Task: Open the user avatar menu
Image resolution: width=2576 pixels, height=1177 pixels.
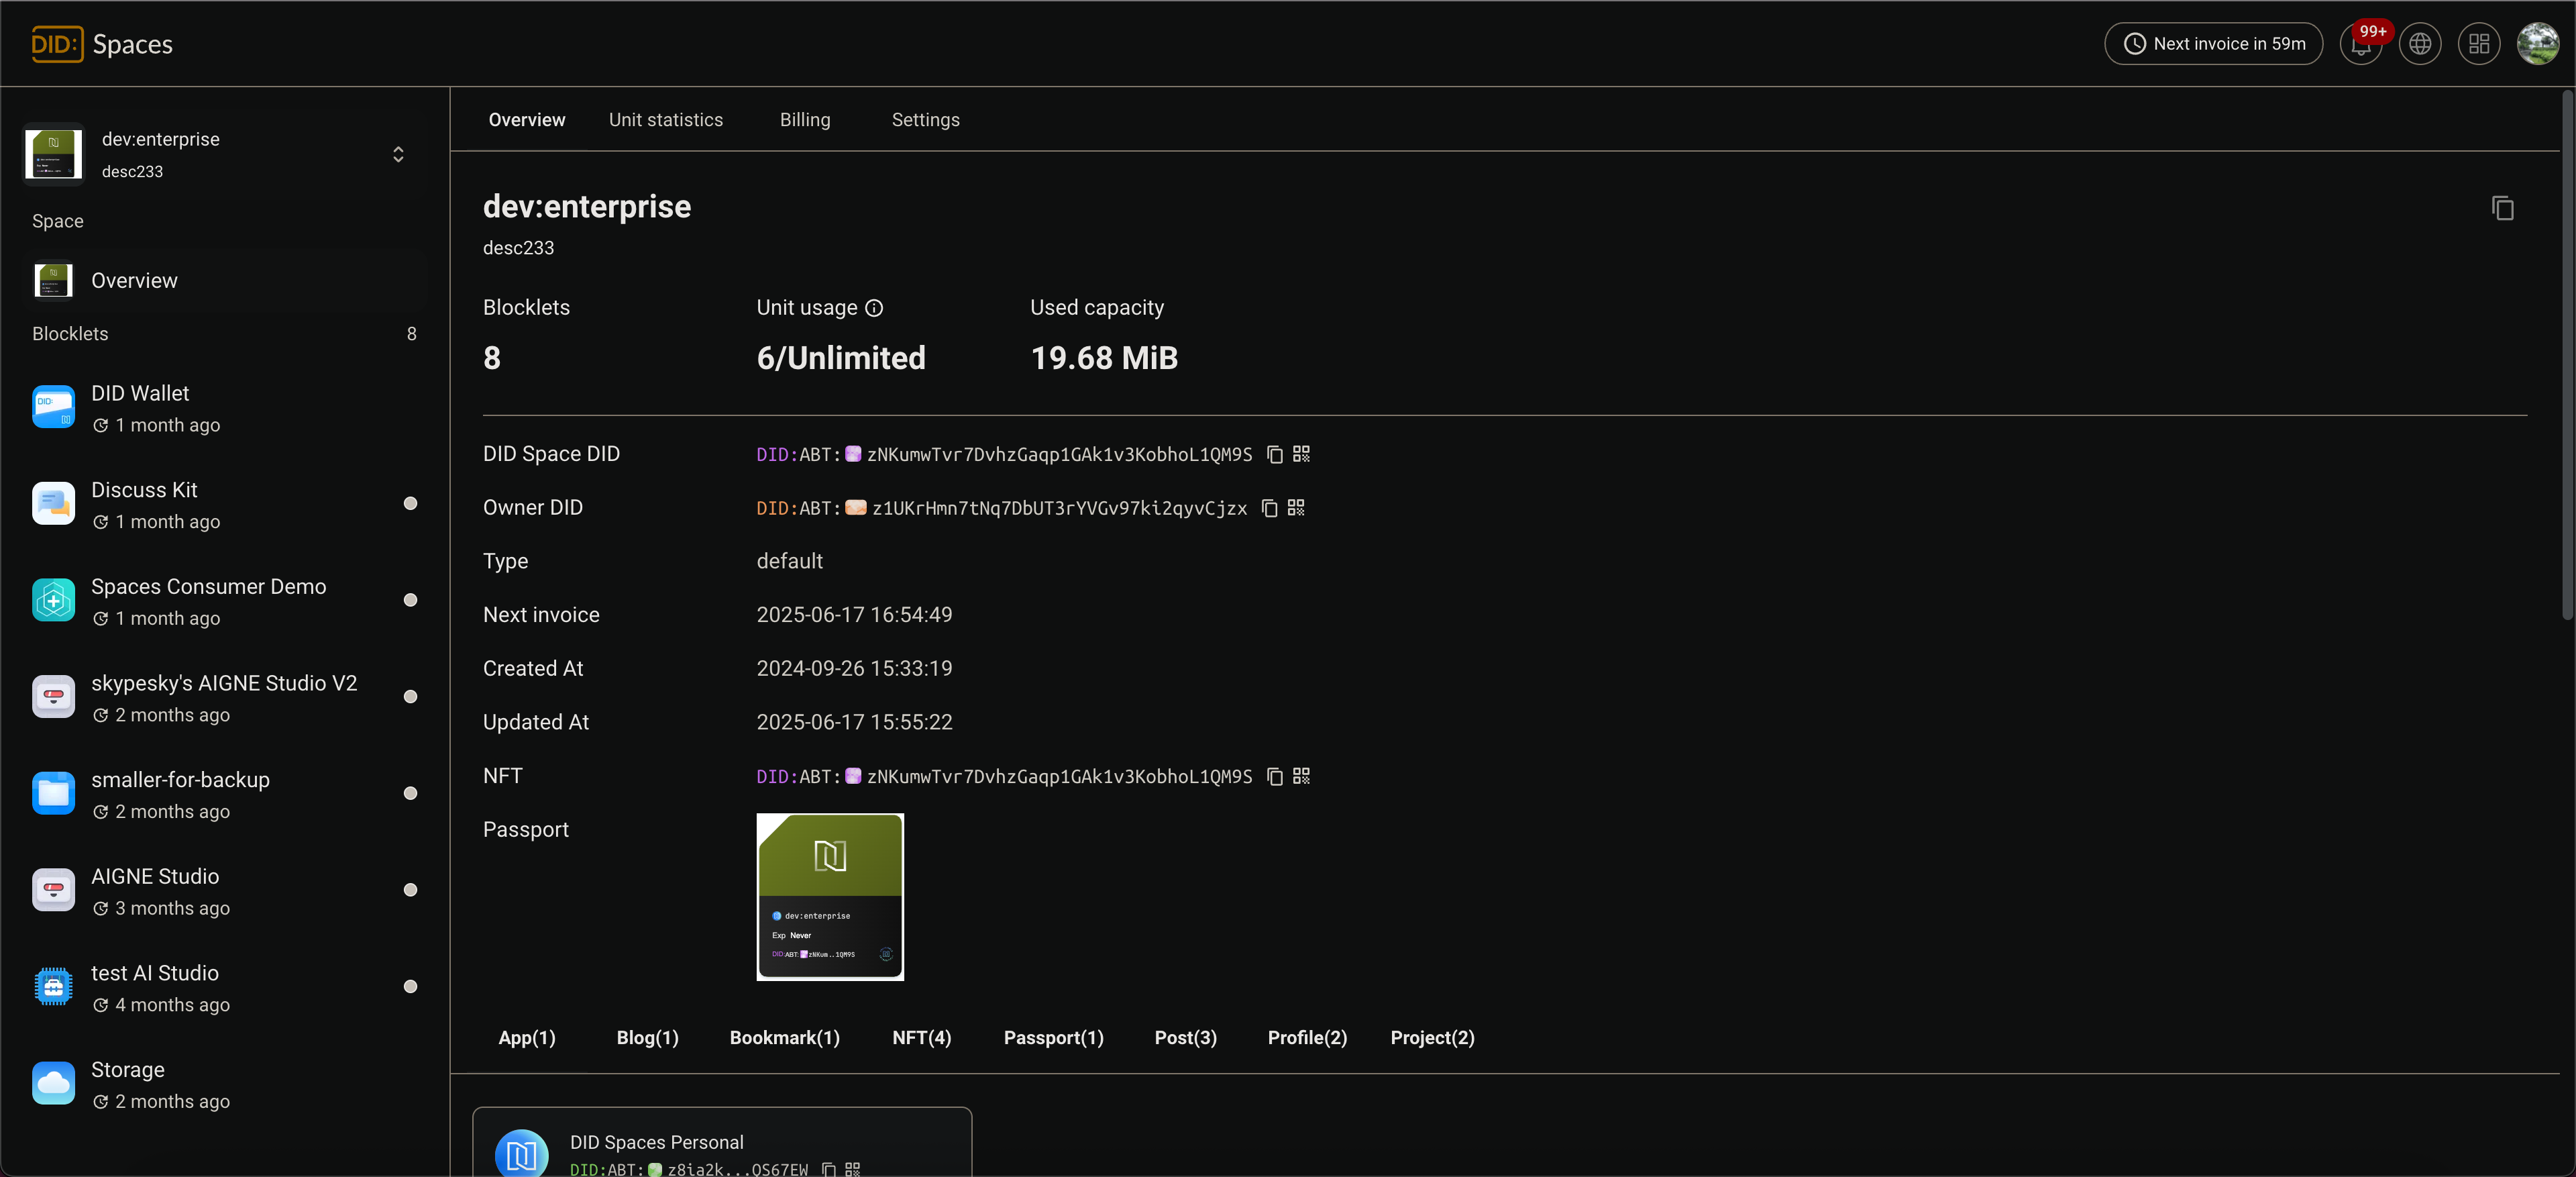Action: [x=2537, y=44]
